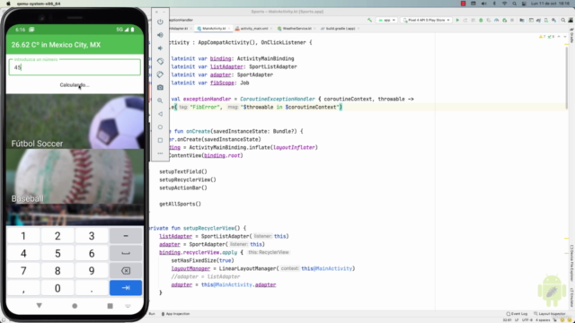This screenshot has height=323, width=575.
Task: Open Search Everywhere magnifier in Android Studio
Action: (563, 20)
